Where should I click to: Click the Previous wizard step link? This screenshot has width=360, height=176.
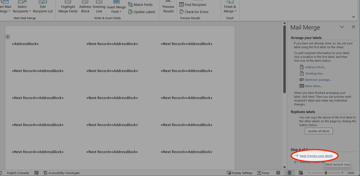(x=312, y=162)
